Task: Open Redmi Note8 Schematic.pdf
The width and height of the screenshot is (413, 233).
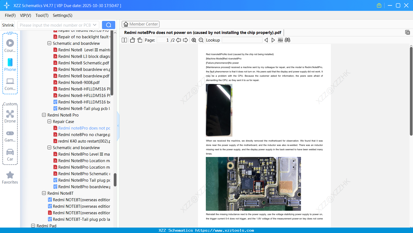Action: tap(84, 63)
